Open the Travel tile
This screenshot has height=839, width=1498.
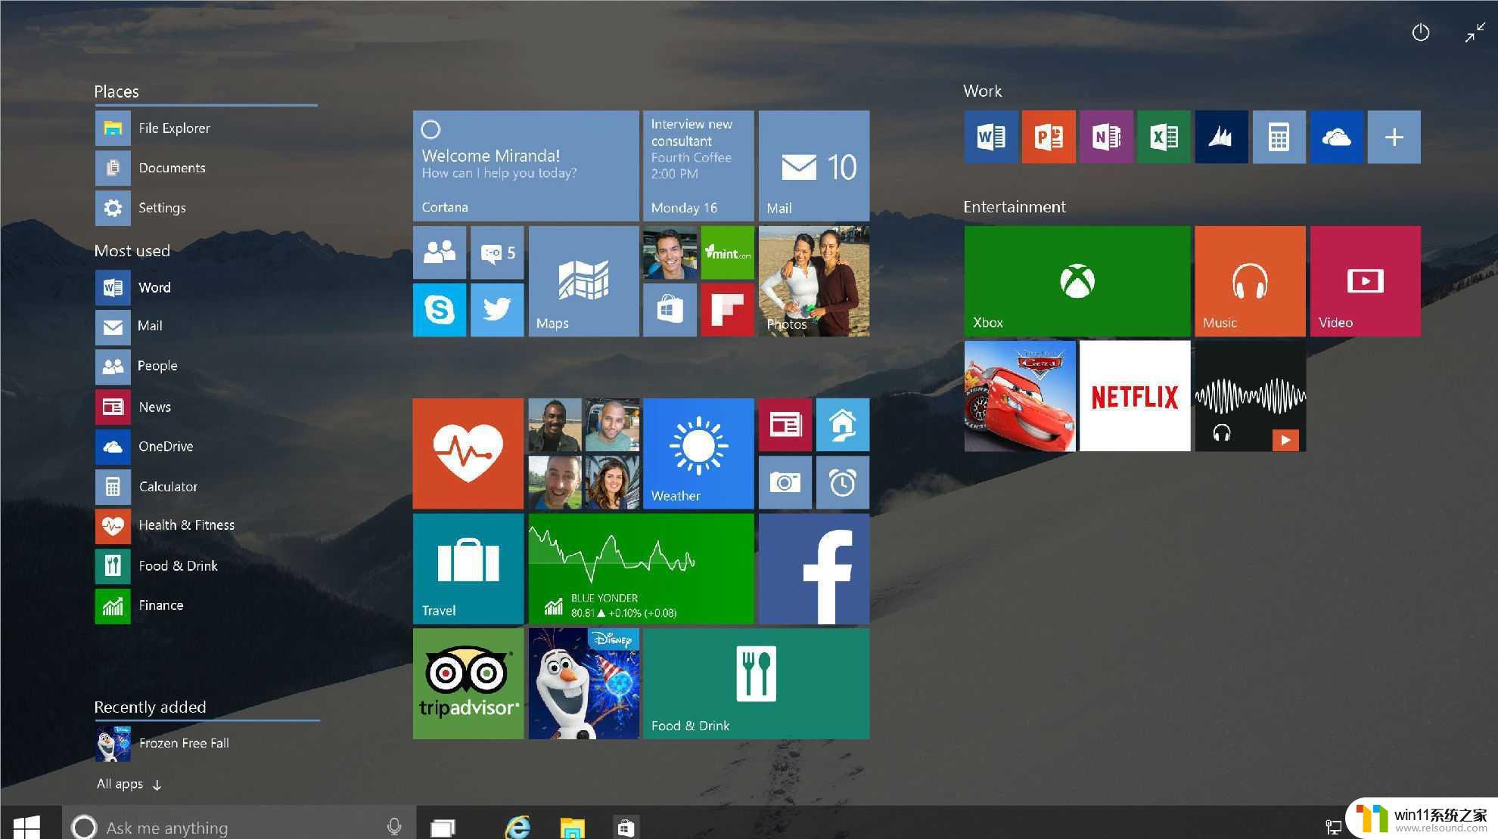click(x=468, y=568)
